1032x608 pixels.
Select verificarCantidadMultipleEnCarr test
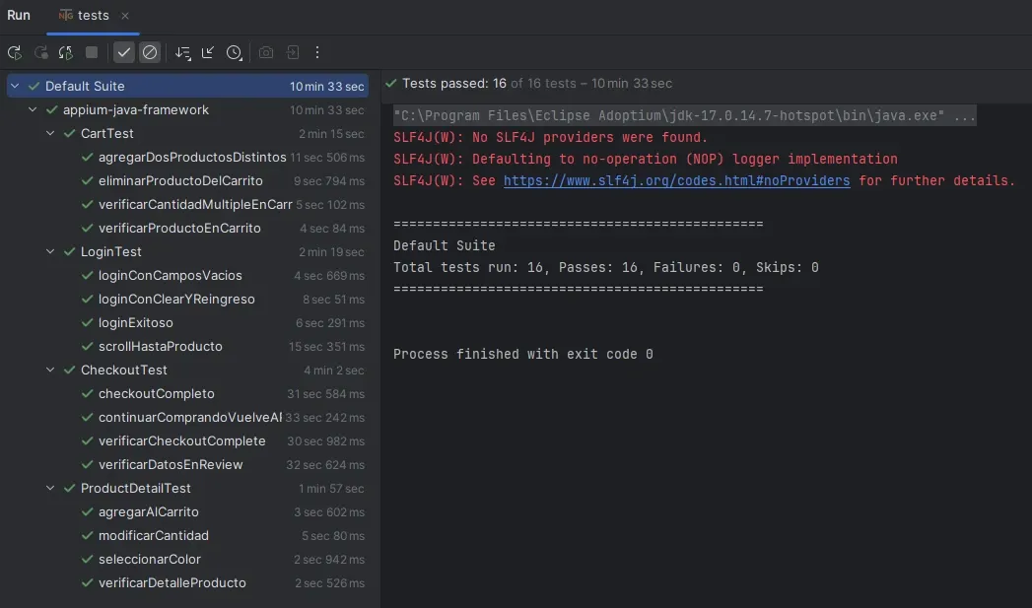187,205
